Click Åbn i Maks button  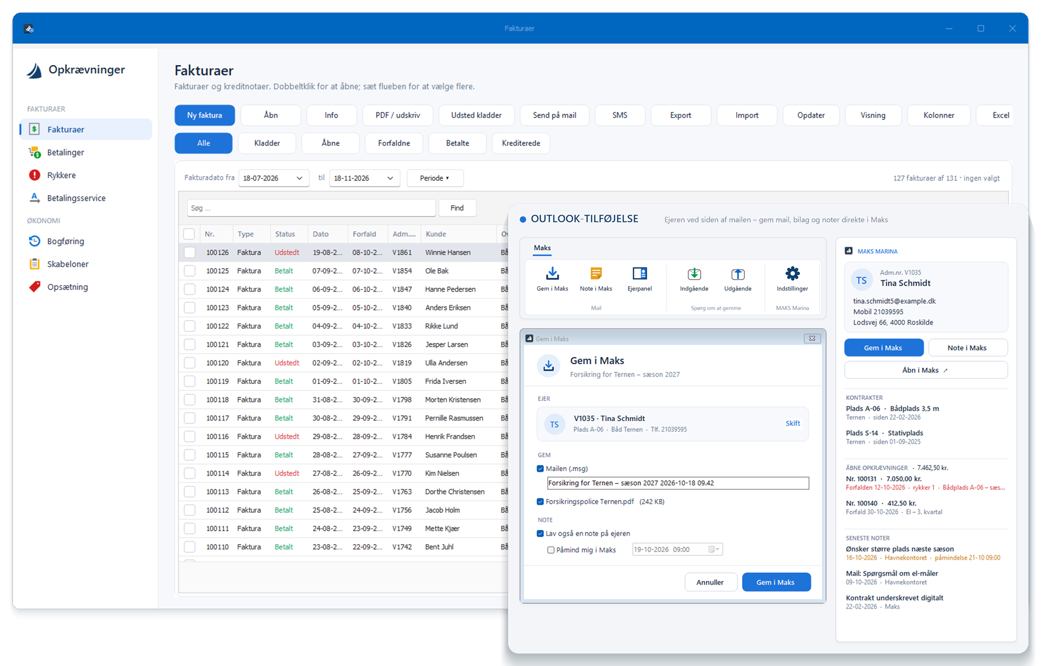[x=926, y=370]
